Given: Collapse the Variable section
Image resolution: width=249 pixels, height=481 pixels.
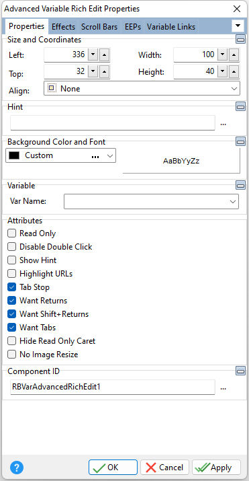Looking at the screenshot, I should coord(240,185).
